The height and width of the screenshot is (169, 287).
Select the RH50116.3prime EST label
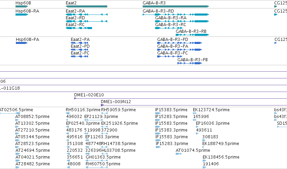tap(83, 110)
